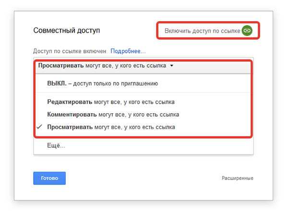Click the green link-sharing chain icon

pos(247,30)
